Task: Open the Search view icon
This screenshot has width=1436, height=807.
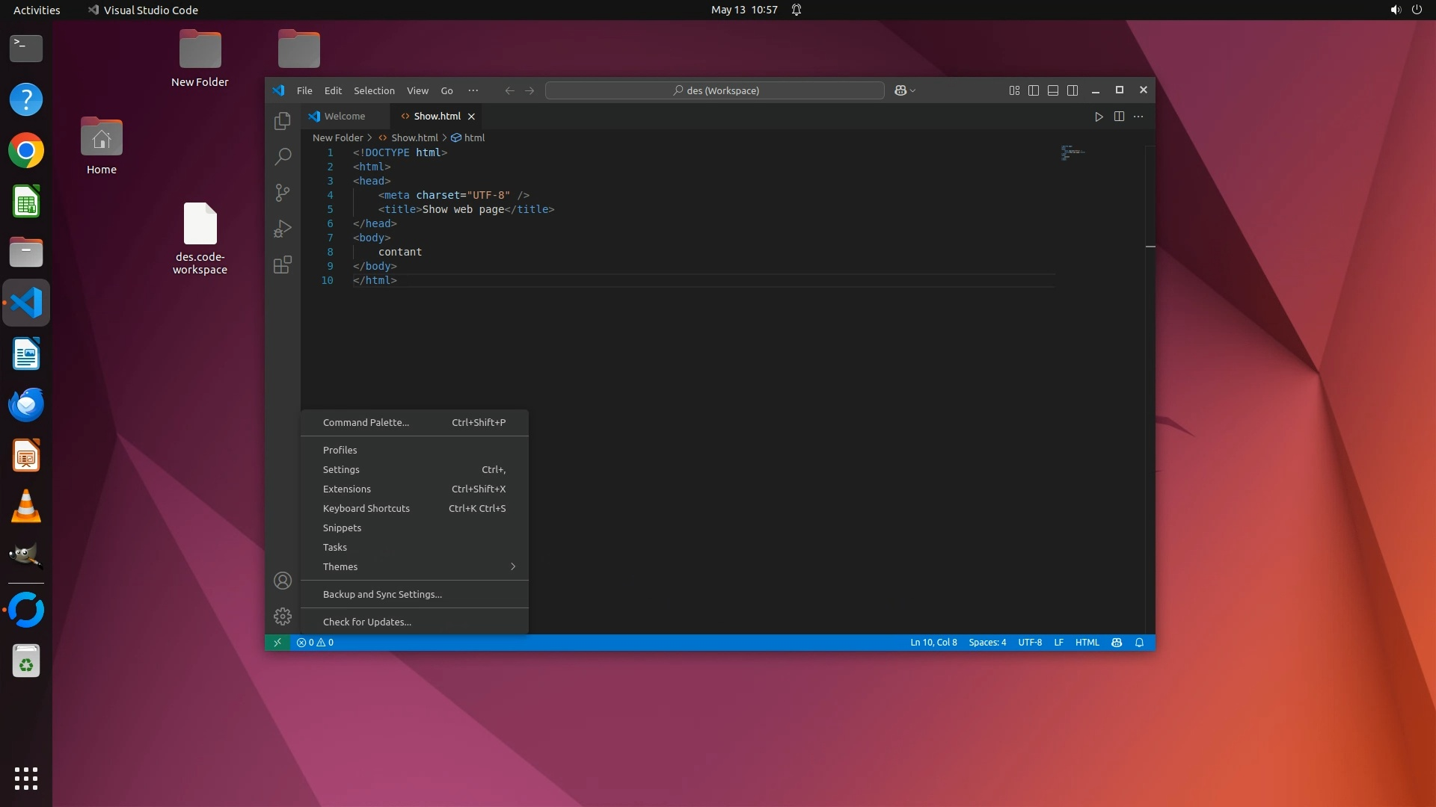Action: (x=282, y=157)
